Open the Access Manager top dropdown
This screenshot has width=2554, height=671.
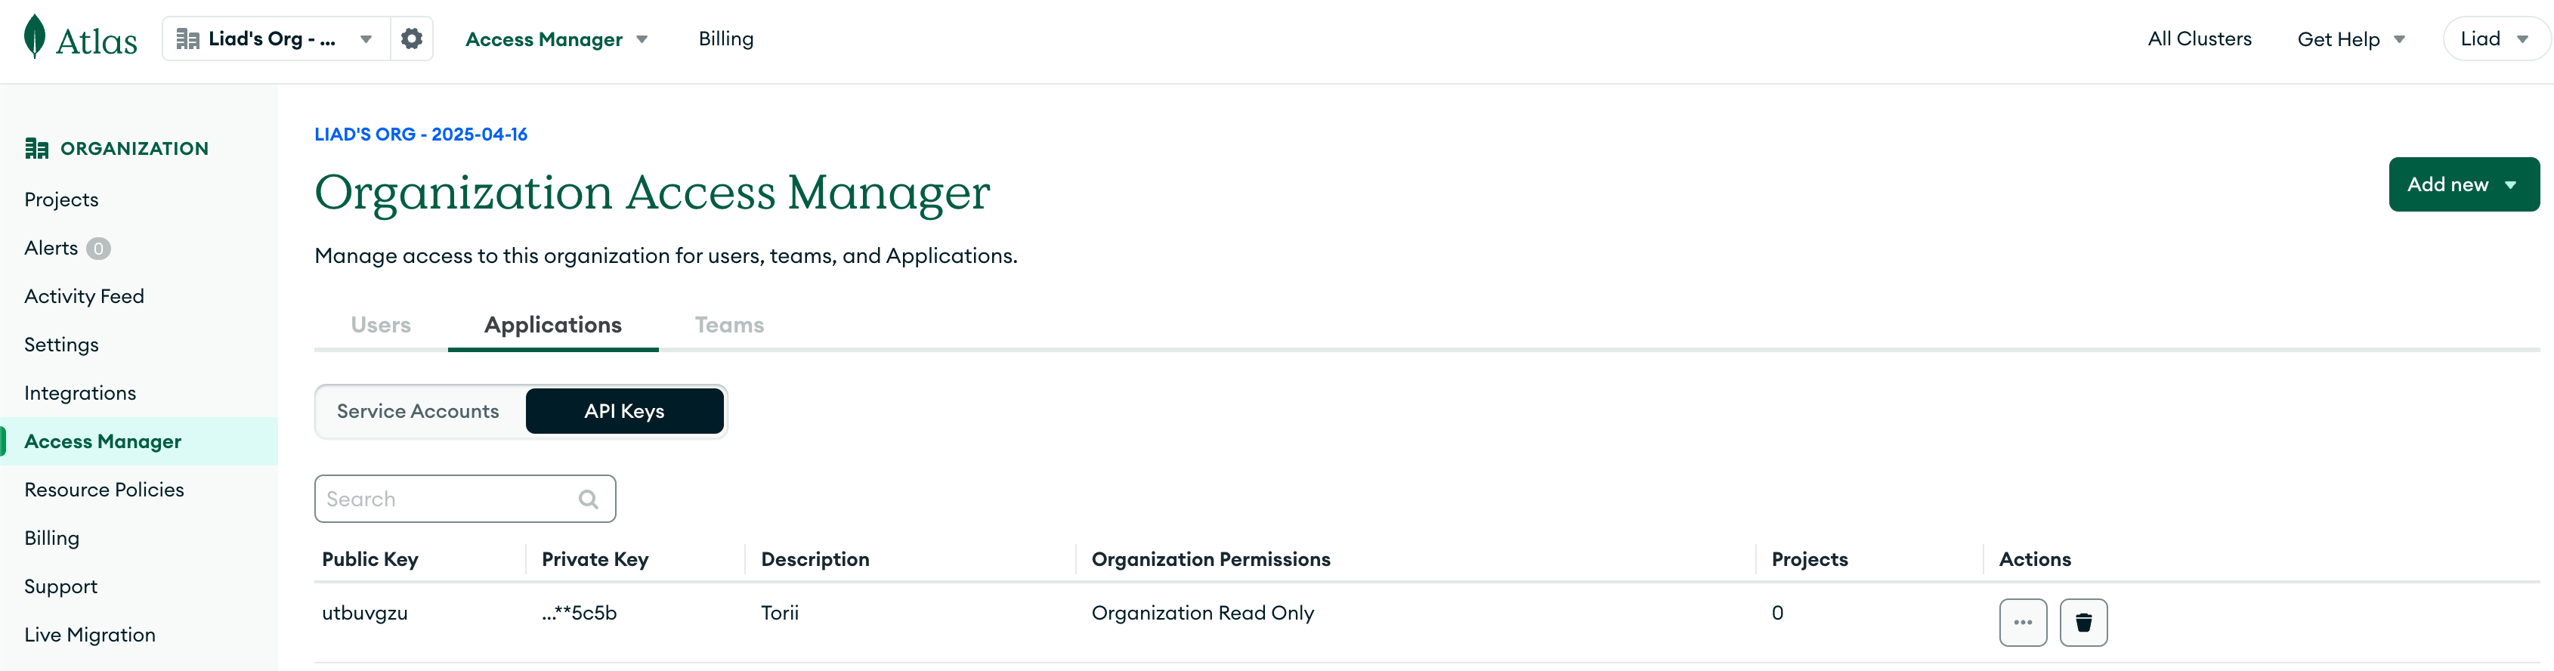pos(556,39)
